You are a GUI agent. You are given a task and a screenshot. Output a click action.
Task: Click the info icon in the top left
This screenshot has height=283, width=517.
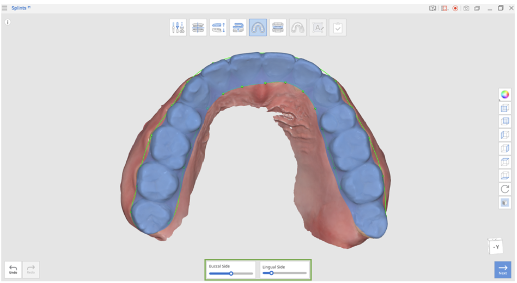pyautogui.click(x=8, y=22)
